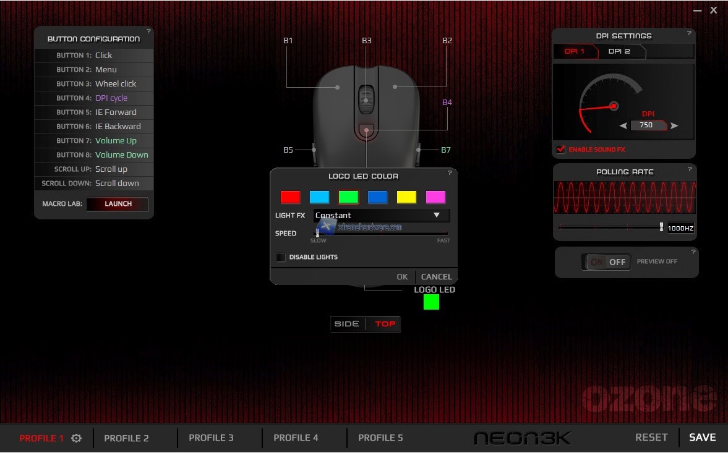Toggle the Enable Sound FX checkbox

(x=561, y=150)
